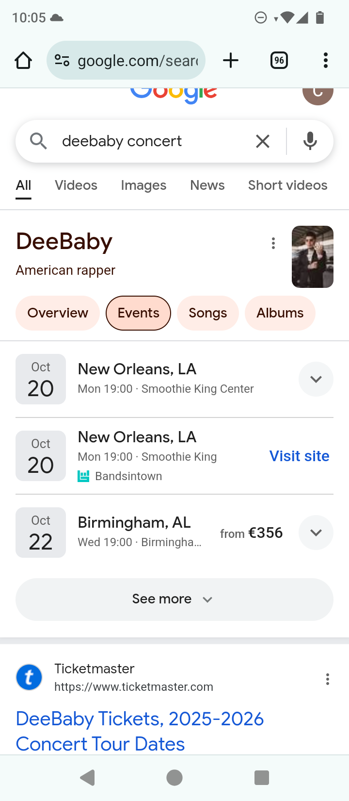Open the tab switcher showing 96 tabs
Viewport: 349px width, 801px height.
(279, 60)
